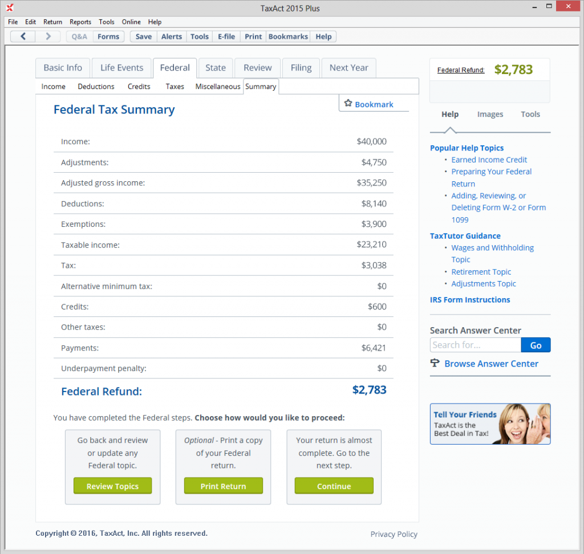
Task: Open the State tab
Action: point(215,67)
